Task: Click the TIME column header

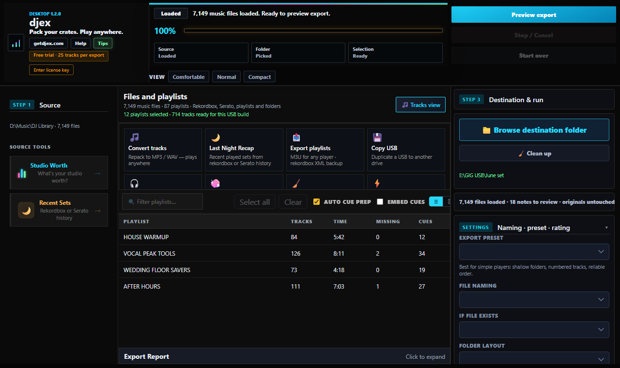Action: [x=340, y=221]
